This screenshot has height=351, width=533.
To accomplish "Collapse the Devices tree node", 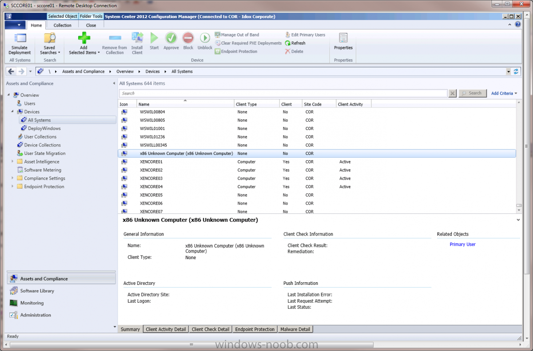I will coord(12,112).
